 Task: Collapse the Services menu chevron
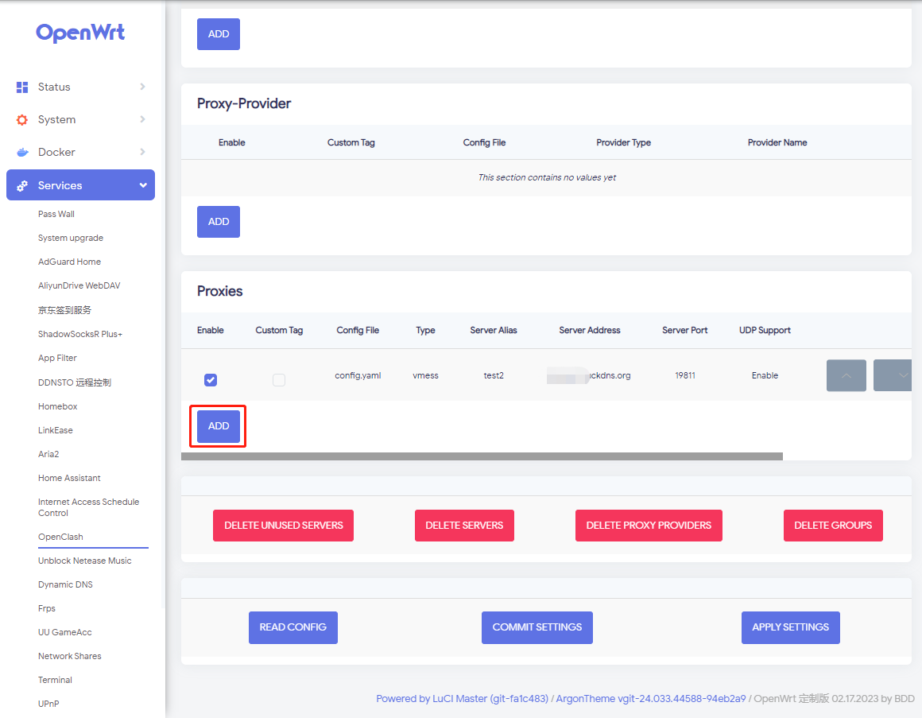click(143, 185)
